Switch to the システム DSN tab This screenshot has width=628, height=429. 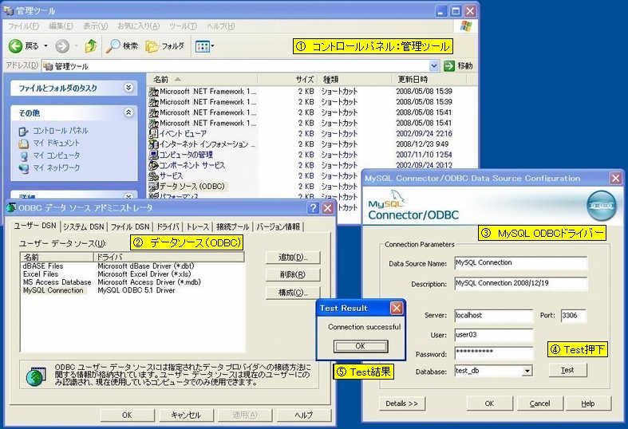point(84,227)
